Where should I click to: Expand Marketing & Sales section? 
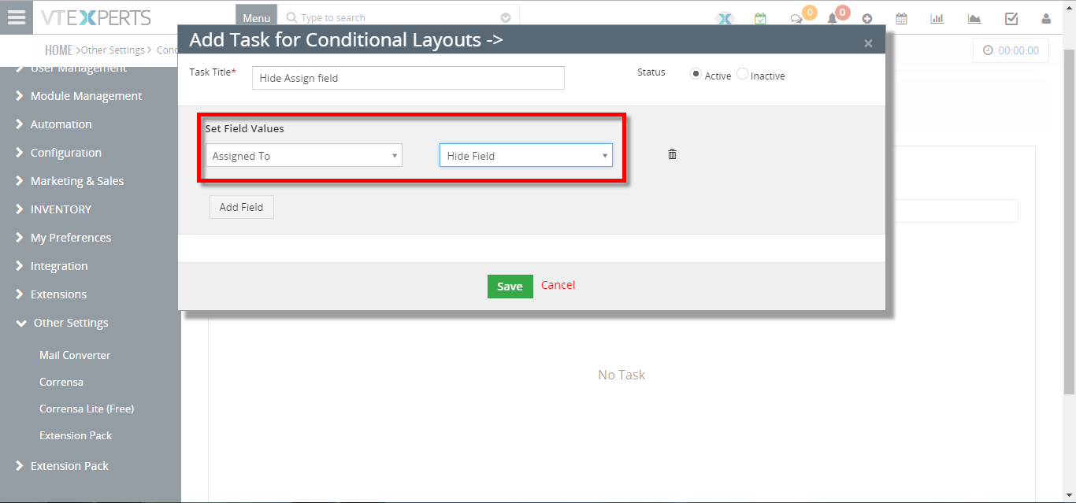point(69,181)
